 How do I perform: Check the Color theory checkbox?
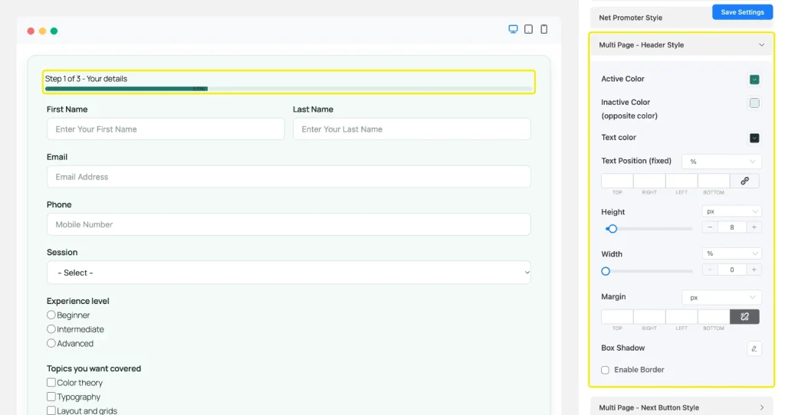click(51, 383)
